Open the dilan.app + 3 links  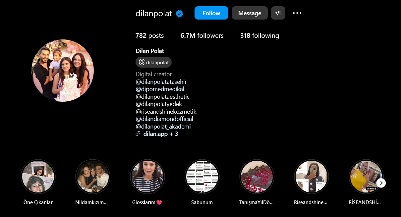pyautogui.click(x=161, y=134)
